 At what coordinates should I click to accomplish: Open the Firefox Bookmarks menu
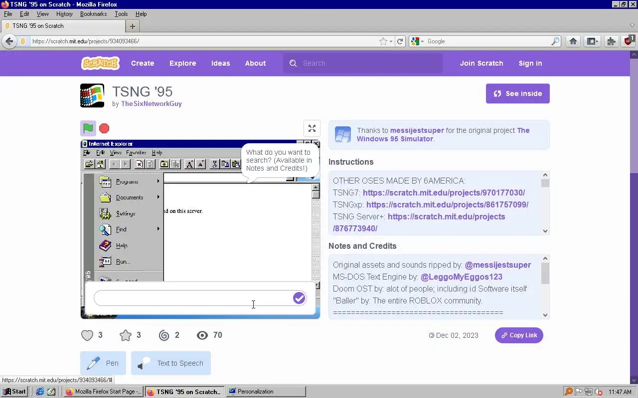click(94, 14)
